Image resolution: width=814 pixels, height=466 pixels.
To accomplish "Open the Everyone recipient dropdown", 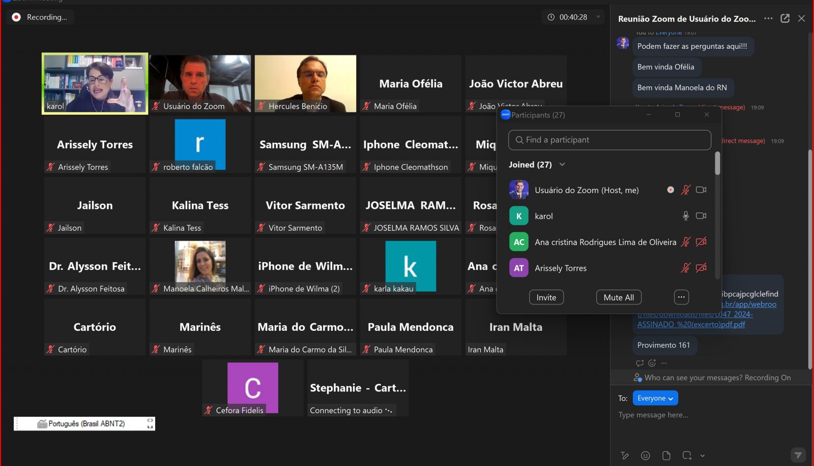I will [655, 398].
